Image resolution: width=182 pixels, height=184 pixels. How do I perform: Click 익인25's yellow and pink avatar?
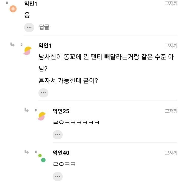[x=41, y=116]
